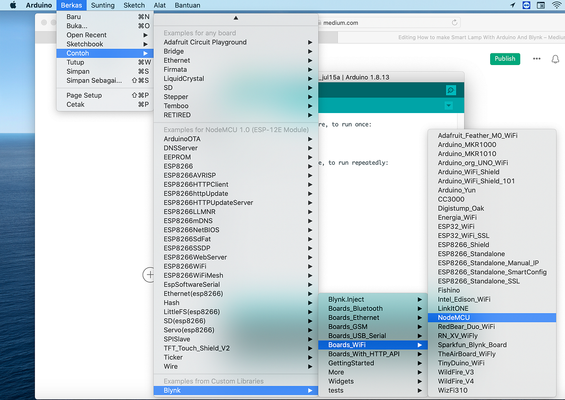Expand the Blynk custom library submenu

[236, 391]
